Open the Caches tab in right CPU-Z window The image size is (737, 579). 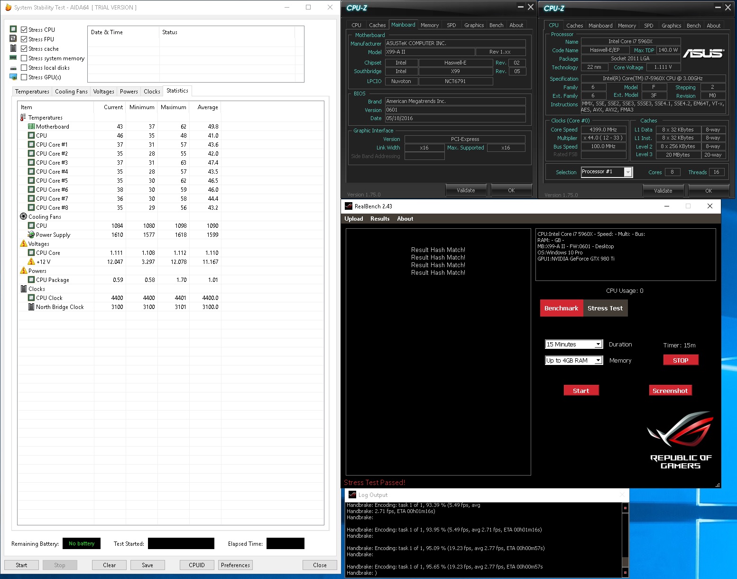pos(575,26)
